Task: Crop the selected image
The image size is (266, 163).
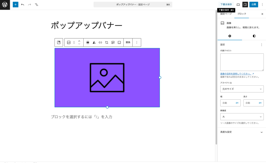Action: (107, 42)
